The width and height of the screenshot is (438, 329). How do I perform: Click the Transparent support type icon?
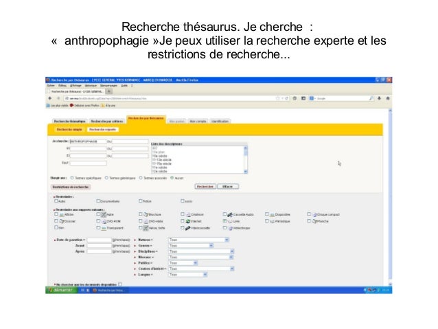click(104, 228)
